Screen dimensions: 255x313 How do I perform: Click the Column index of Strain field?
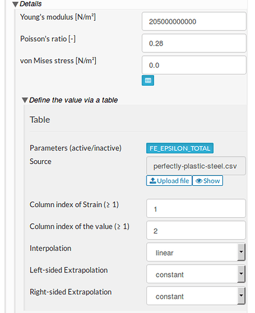[x=196, y=208]
